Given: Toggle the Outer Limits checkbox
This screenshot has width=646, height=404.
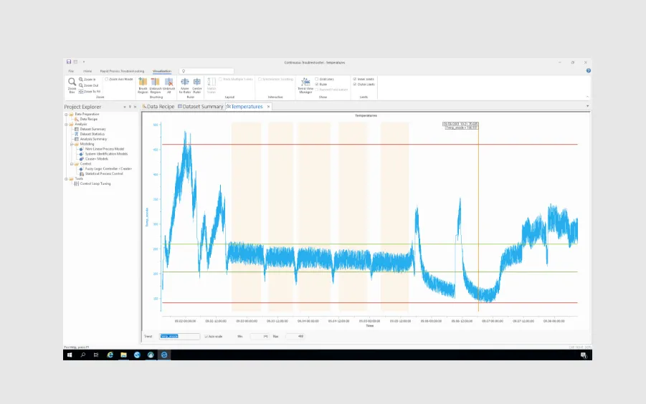Looking at the screenshot, I should point(354,85).
